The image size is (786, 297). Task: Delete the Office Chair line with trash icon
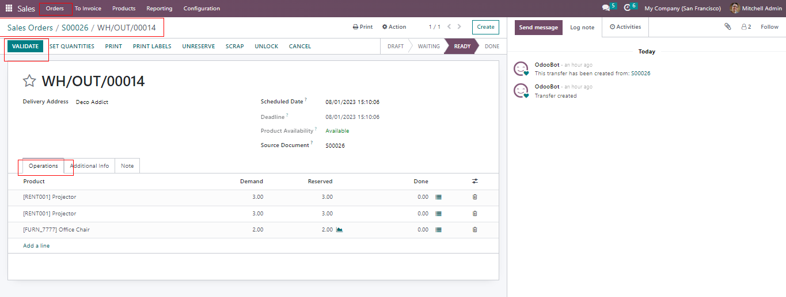(x=474, y=230)
